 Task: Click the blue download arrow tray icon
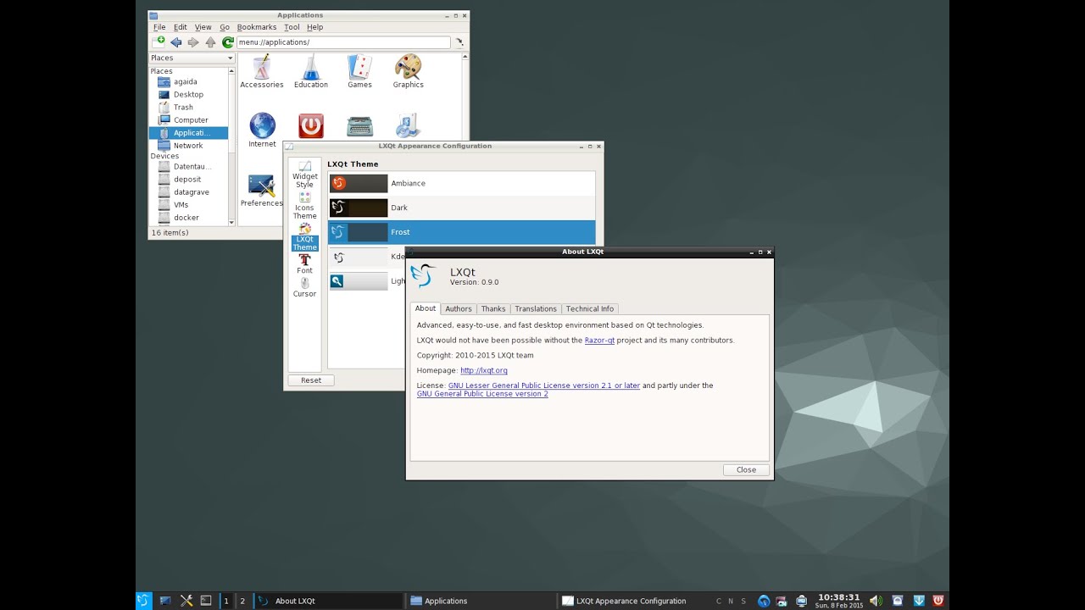click(x=918, y=601)
